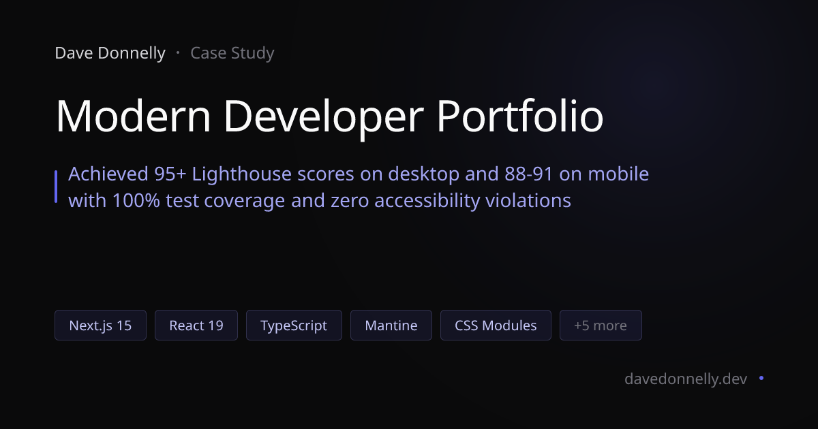Click the Modern Developer Portfolio heading
Viewport: 818px width, 429px height.
(x=329, y=116)
